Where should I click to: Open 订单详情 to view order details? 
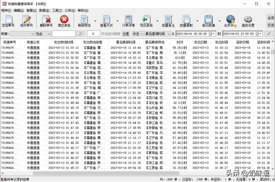point(128,21)
